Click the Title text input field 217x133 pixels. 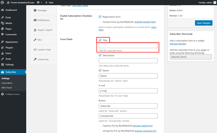pos(128,45)
